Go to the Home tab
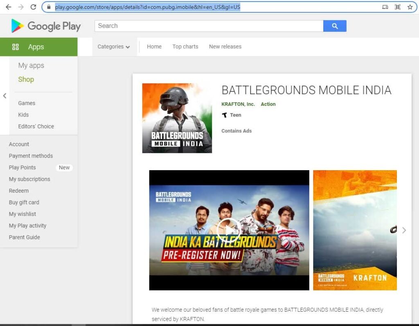Screen dimensions: 419x326 (154, 47)
